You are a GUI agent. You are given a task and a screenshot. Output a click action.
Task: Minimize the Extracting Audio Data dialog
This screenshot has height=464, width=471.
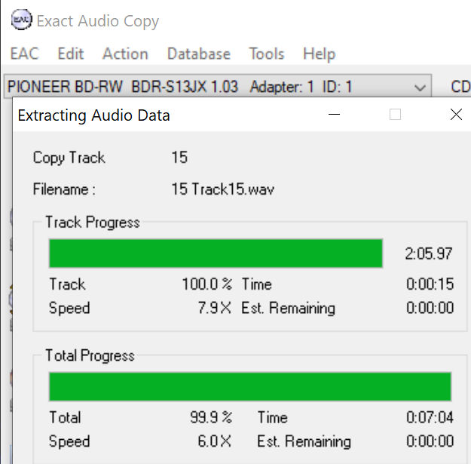pyautogui.click(x=334, y=114)
